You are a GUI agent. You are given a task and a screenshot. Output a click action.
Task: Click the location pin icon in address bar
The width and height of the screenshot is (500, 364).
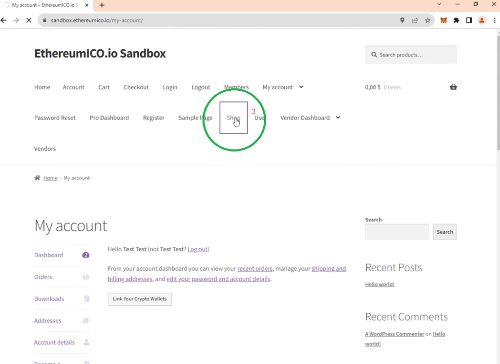click(x=402, y=20)
